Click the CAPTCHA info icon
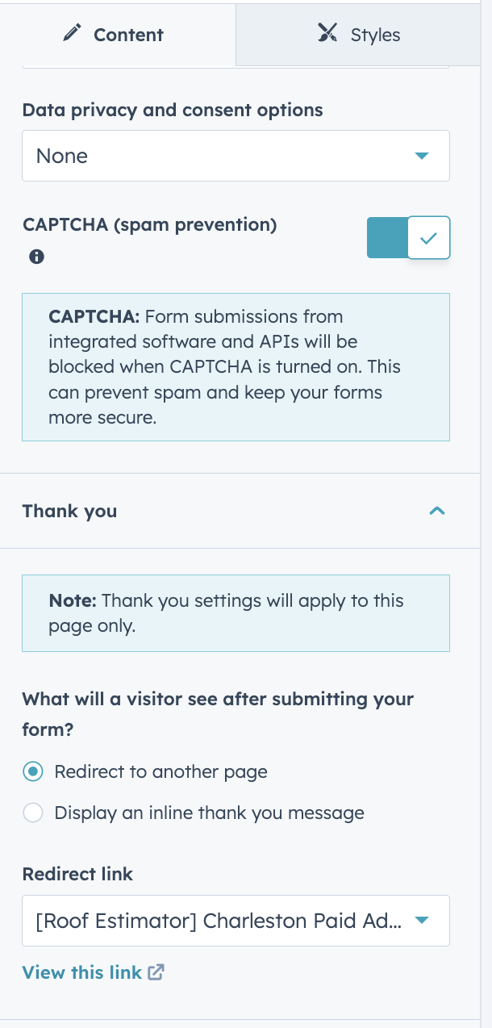 click(36, 257)
